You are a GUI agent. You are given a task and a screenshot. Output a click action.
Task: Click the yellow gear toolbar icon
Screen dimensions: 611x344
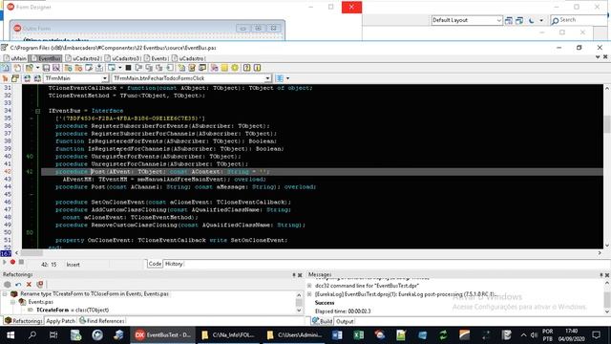pos(235,68)
